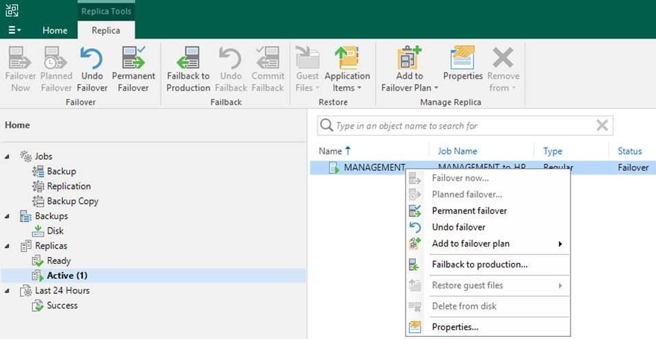Click the magnifier search icon
The width and height of the screenshot is (656, 339).
326,125
